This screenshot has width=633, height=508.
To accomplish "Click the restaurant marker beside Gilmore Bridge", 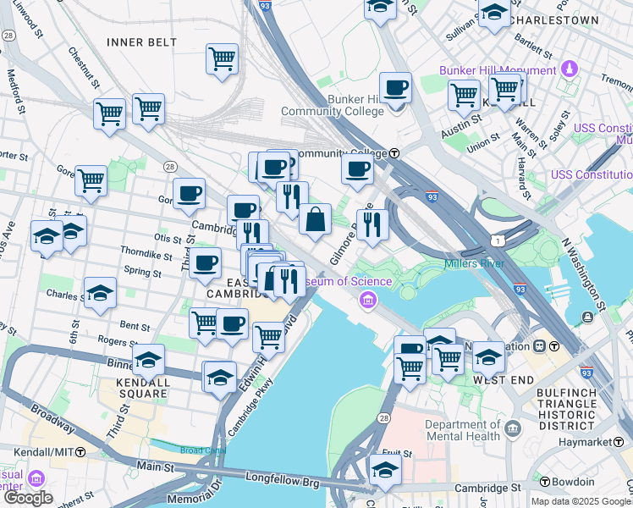I will pyautogui.click(x=372, y=228).
